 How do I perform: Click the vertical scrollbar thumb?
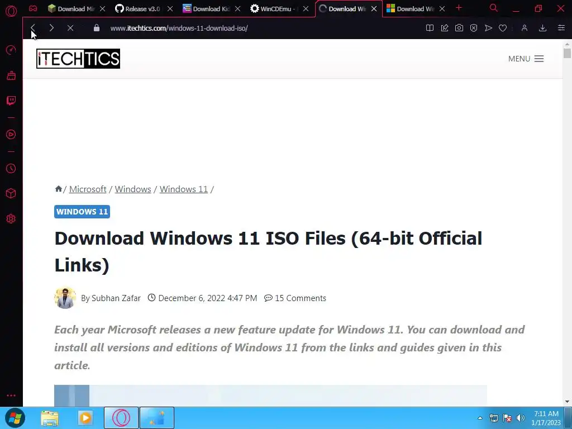coord(567,53)
